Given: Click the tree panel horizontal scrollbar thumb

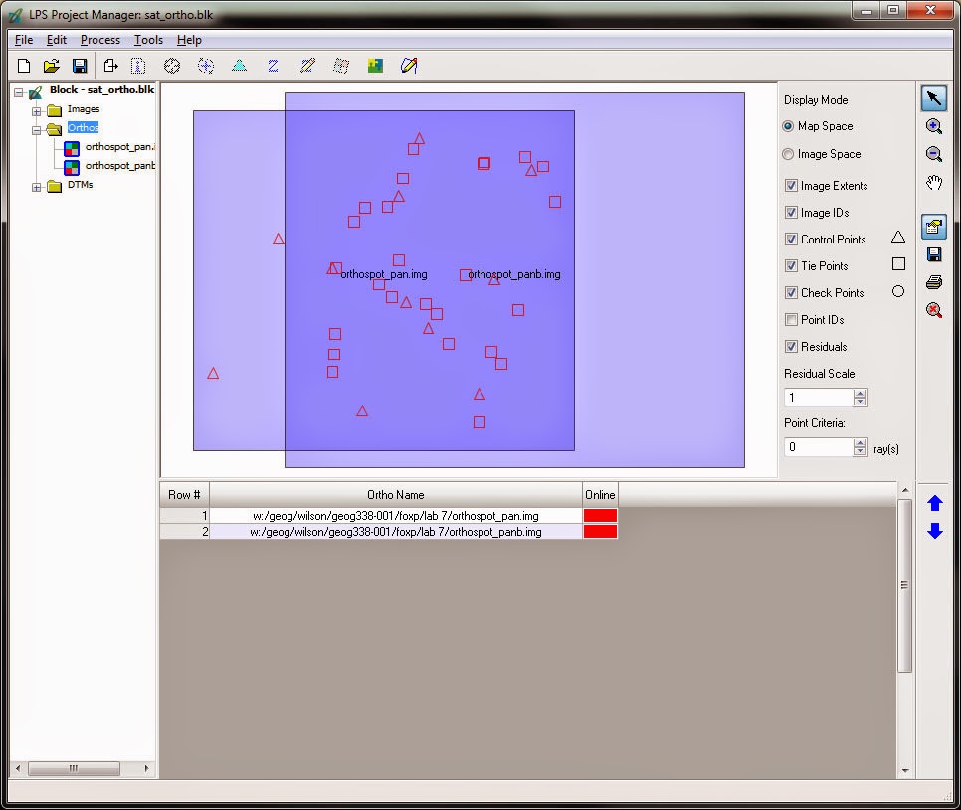Looking at the screenshot, I should (x=74, y=768).
